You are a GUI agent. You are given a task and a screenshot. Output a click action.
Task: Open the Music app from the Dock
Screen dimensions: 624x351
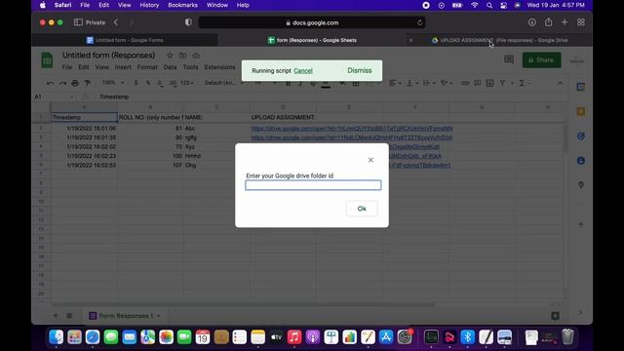click(294, 337)
